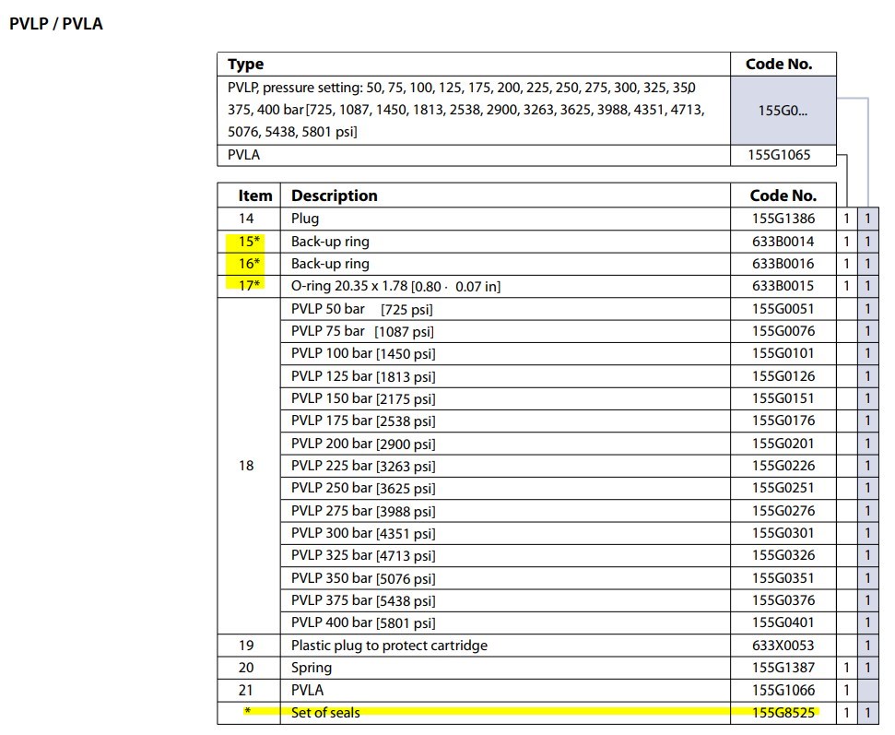Viewport: 895px width, 735px height.
Task: Select code number 155G8525
Action: [783, 712]
